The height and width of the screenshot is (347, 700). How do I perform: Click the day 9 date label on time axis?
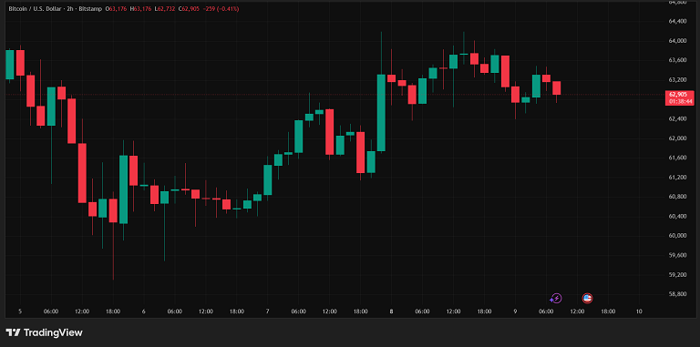[x=515, y=311]
